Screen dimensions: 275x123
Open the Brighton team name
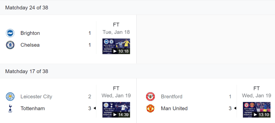[30, 33]
